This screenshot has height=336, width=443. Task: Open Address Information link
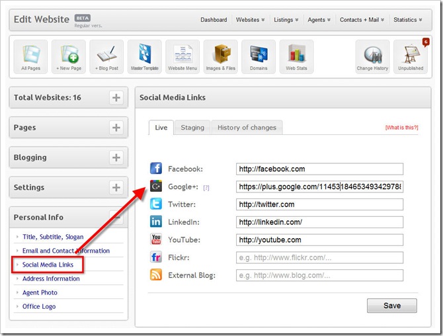(x=51, y=278)
